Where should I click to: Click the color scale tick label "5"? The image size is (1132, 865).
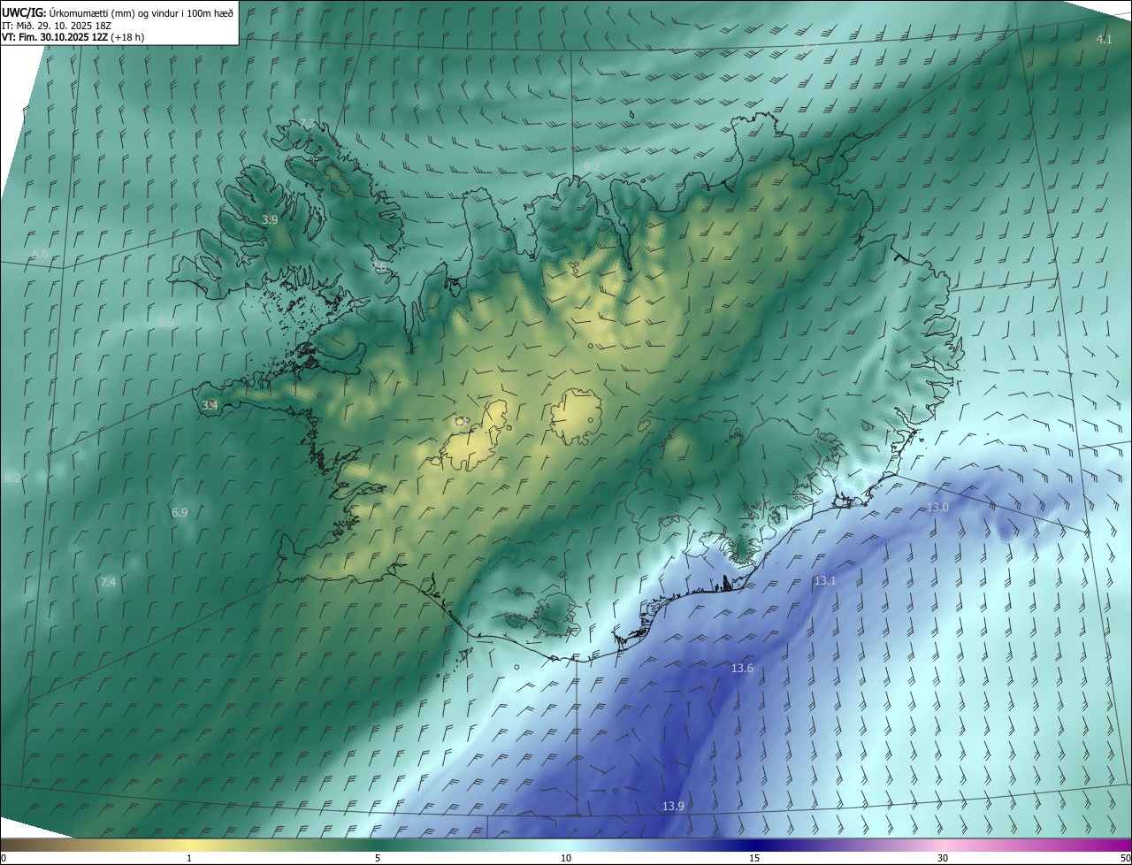378,858
